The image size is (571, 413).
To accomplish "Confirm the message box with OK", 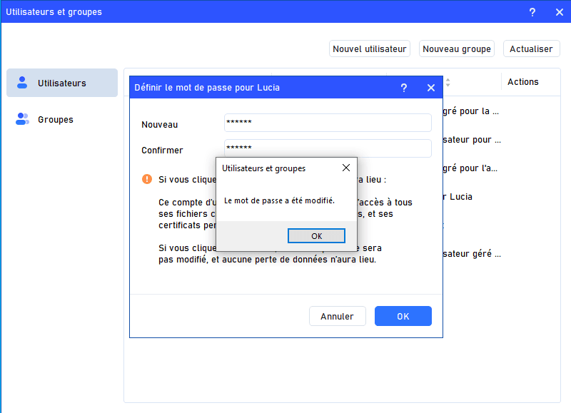I will click(x=316, y=236).
